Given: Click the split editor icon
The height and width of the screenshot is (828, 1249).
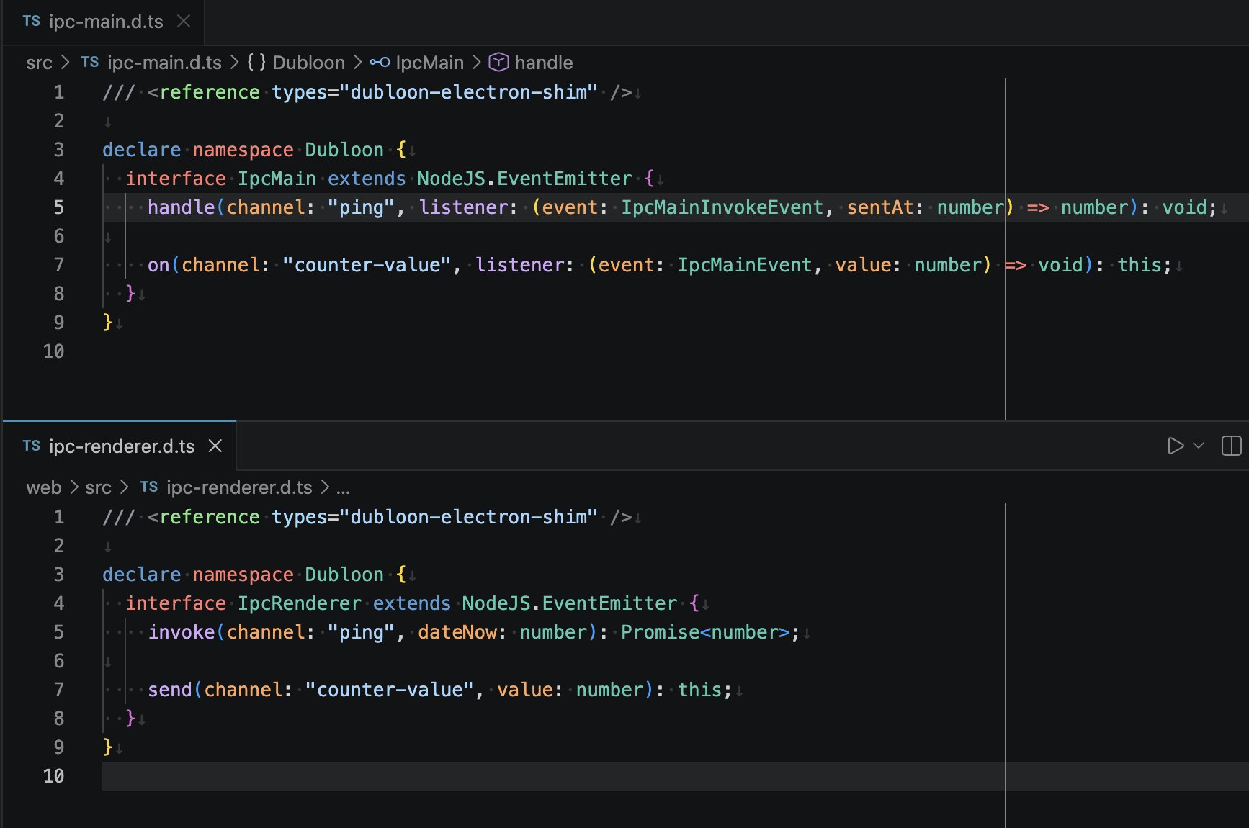Looking at the screenshot, I should pos(1232,446).
